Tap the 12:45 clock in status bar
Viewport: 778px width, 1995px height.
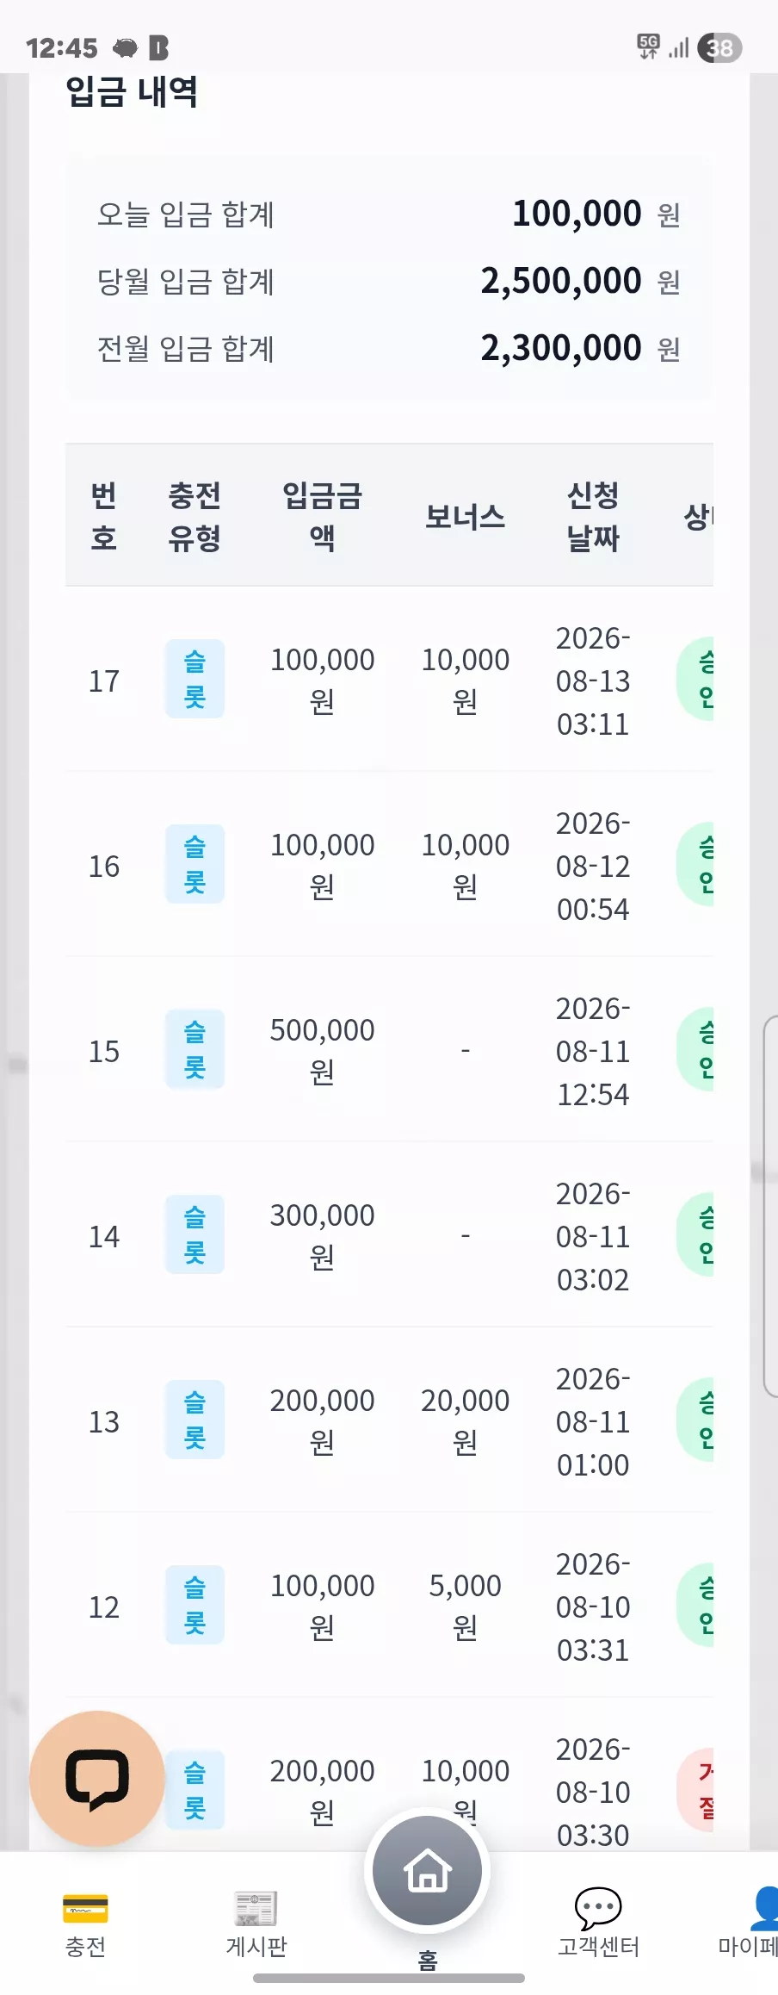coord(62,47)
